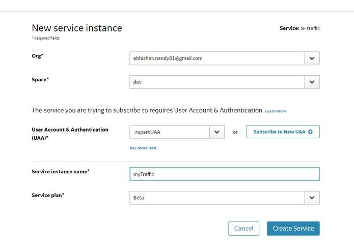Screen dimensions: 354x251
Task: Click the Space label
Action: point(40,79)
